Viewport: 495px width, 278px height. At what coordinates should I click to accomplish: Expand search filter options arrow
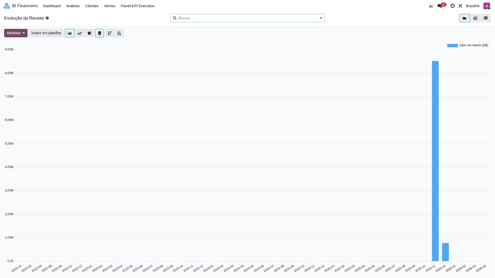point(321,18)
